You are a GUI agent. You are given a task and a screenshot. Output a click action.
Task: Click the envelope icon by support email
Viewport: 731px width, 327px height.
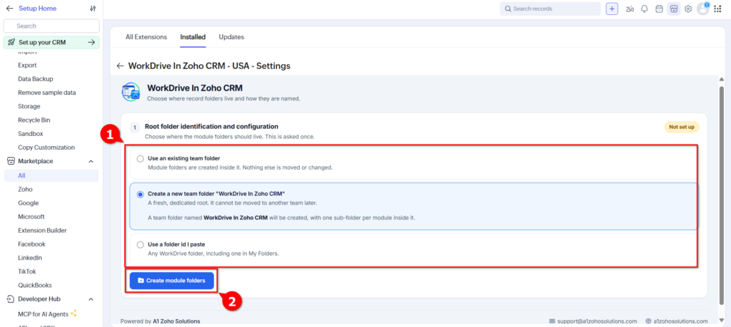point(552,321)
